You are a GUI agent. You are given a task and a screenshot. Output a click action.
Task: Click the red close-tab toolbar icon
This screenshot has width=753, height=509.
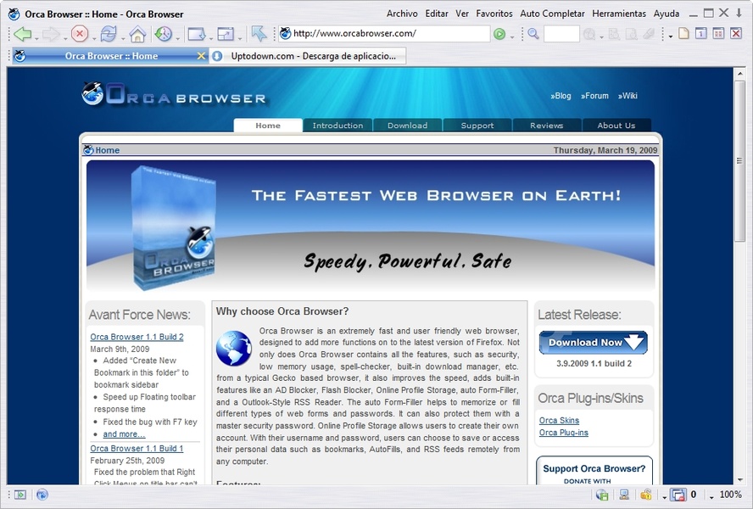click(736, 33)
